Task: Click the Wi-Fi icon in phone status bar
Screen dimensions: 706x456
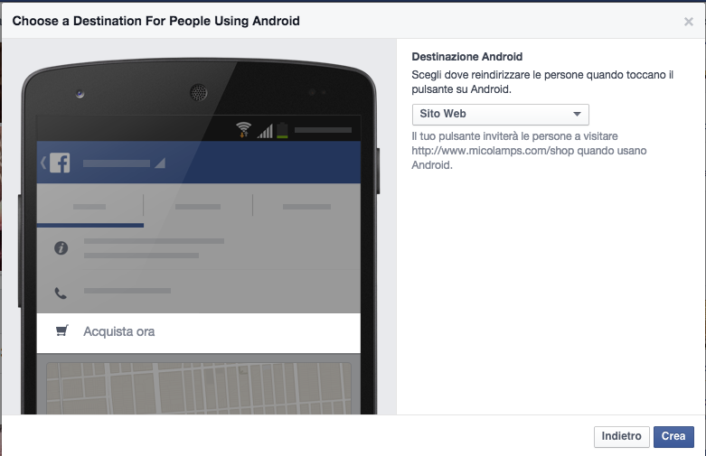Action: pyautogui.click(x=243, y=129)
